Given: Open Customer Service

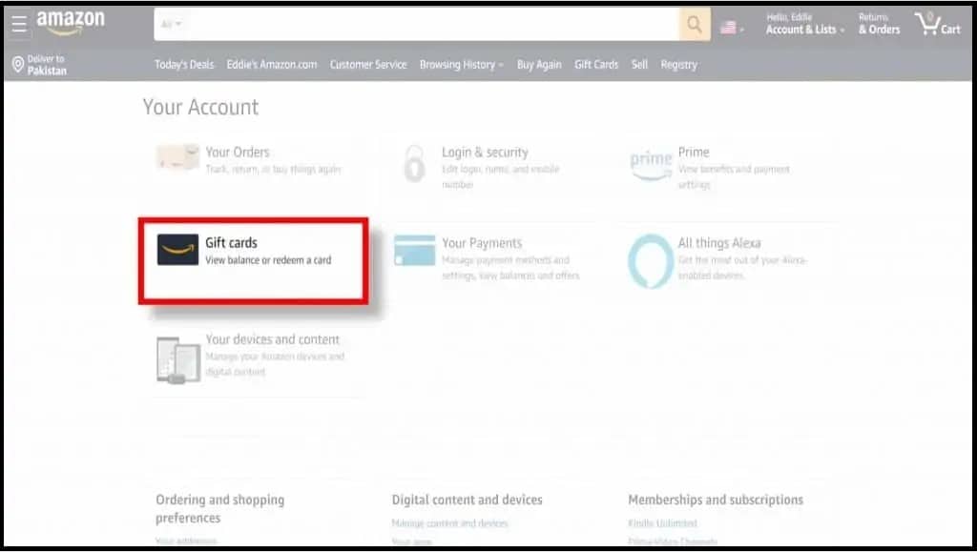Looking at the screenshot, I should tap(368, 65).
